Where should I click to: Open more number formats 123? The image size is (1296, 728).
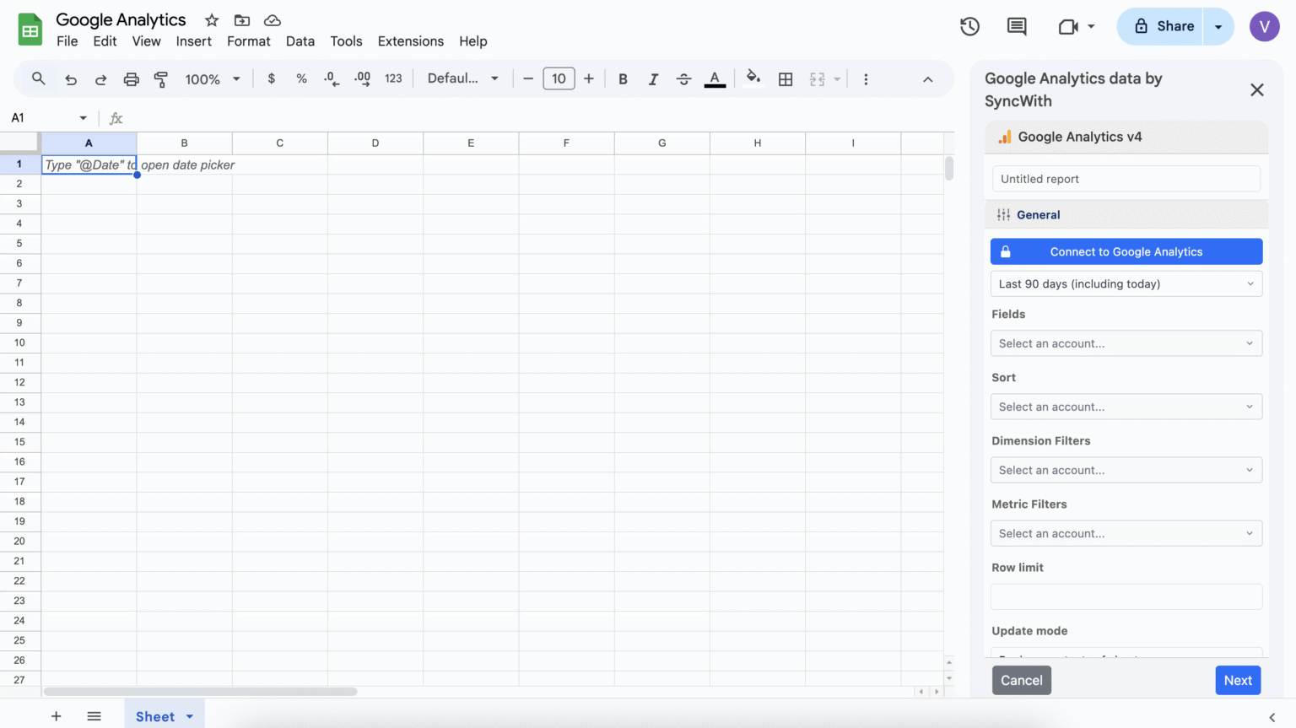coord(393,78)
